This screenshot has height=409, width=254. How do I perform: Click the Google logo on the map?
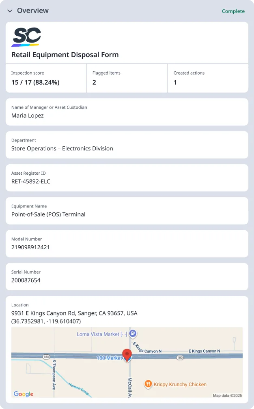(24, 394)
